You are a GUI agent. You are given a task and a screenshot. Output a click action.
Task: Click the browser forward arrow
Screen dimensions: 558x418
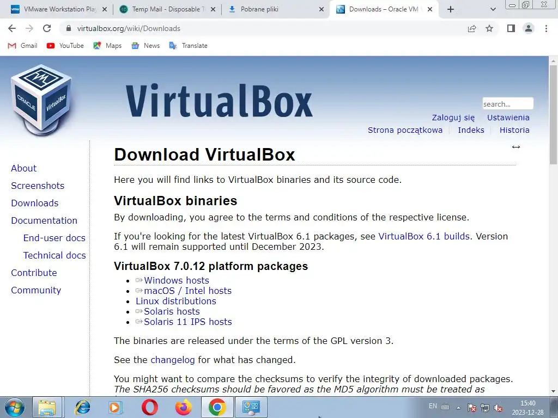[29, 28]
